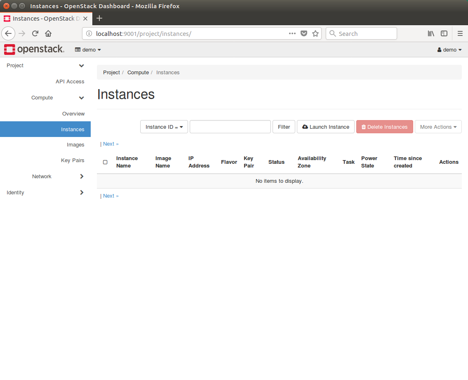Image resolution: width=468 pixels, height=380 pixels.
Task: Toggle the Firefox sidebar icon
Action: click(444, 33)
